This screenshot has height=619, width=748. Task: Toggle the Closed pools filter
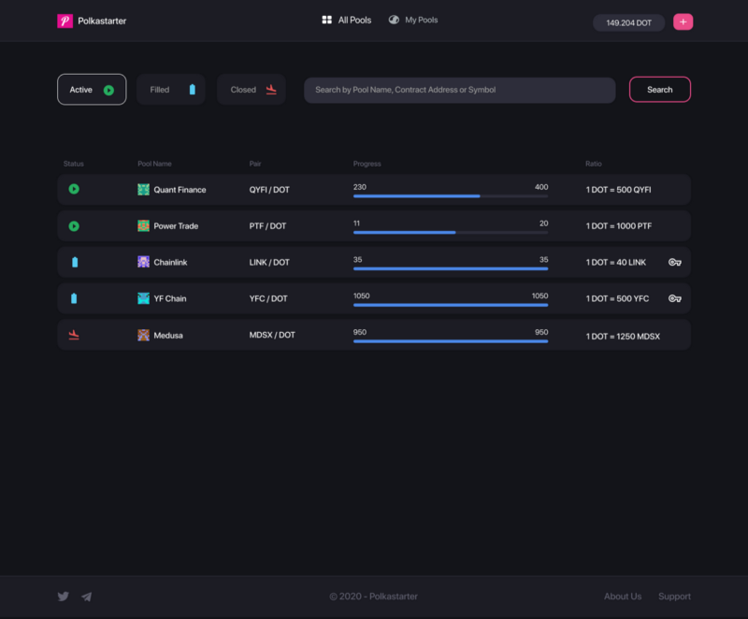tap(252, 89)
